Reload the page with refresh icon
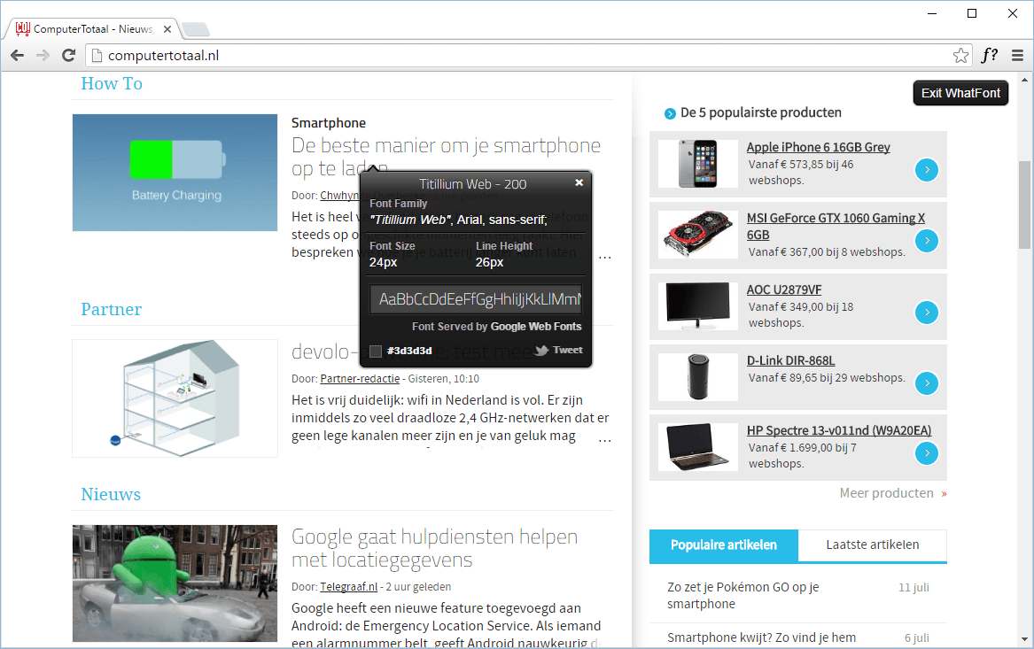Screen dimensions: 1034x649 pyautogui.click(x=68, y=56)
